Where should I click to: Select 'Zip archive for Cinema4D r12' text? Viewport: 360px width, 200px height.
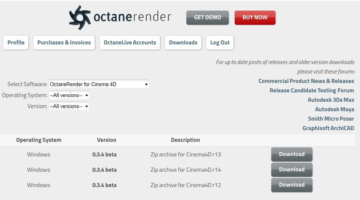pos(186,185)
